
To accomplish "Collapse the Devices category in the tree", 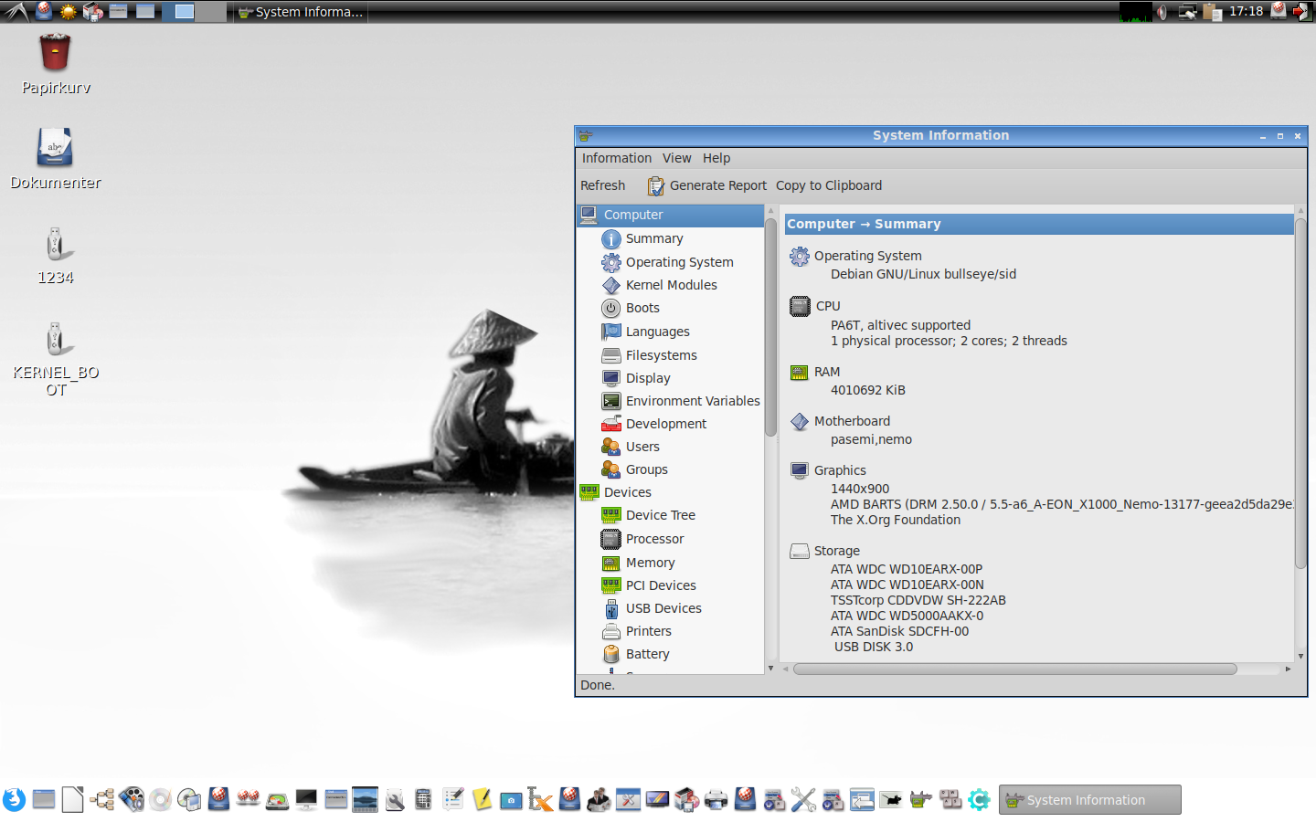I will 627,493.
